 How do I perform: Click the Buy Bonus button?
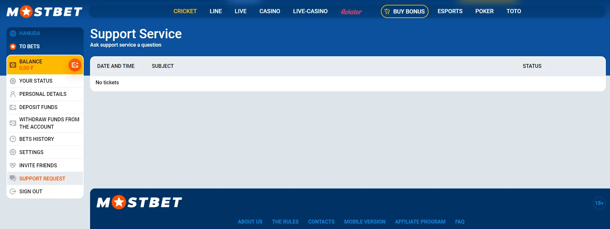(x=405, y=12)
